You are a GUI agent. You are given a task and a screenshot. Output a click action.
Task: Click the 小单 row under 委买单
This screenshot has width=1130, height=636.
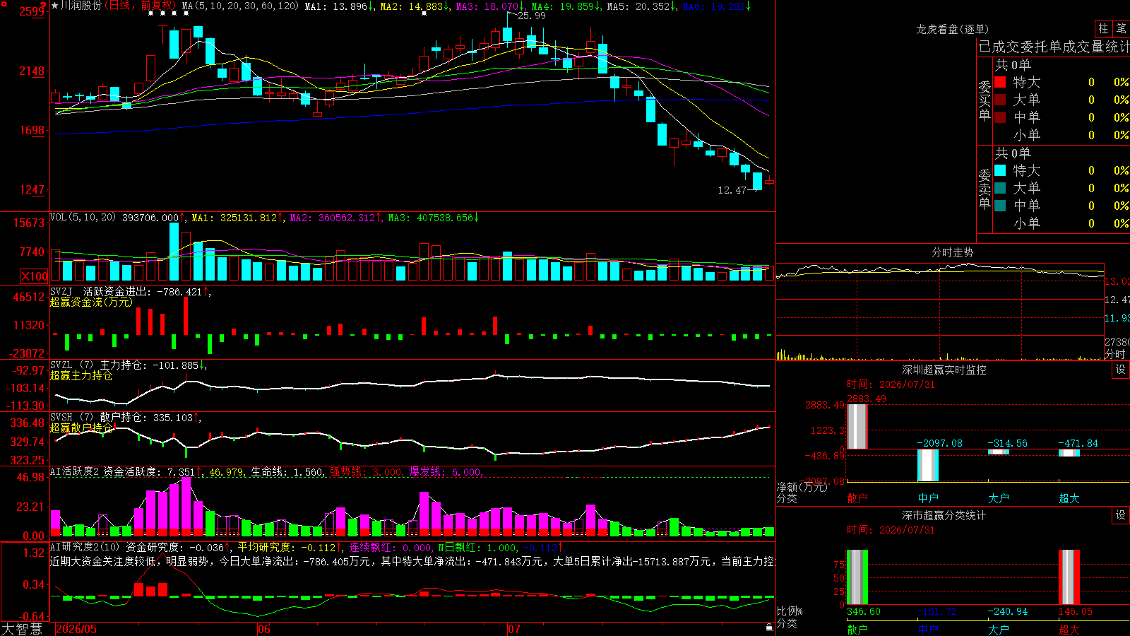click(1061, 135)
